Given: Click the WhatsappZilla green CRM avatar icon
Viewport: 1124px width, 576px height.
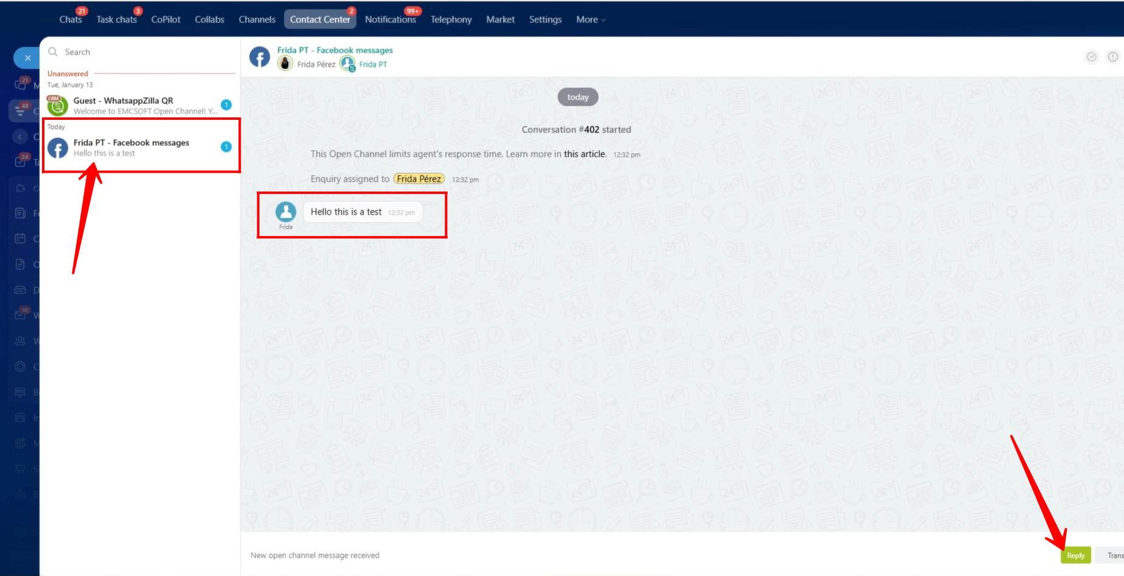Looking at the screenshot, I should (58, 105).
